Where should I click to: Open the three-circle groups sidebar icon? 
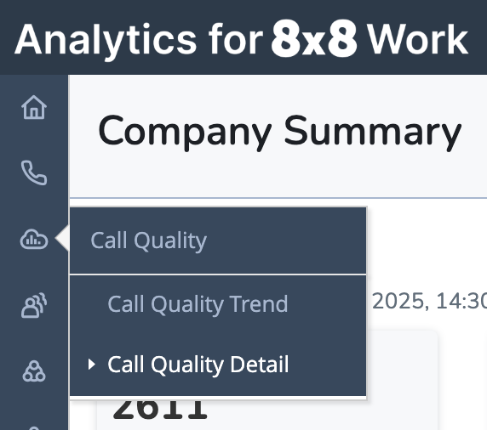click(x=34, y=371)
